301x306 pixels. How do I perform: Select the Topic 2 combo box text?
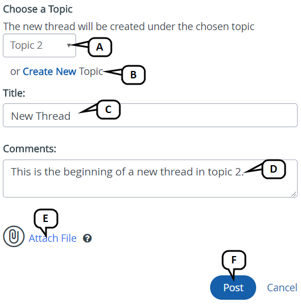coord(26,45)
